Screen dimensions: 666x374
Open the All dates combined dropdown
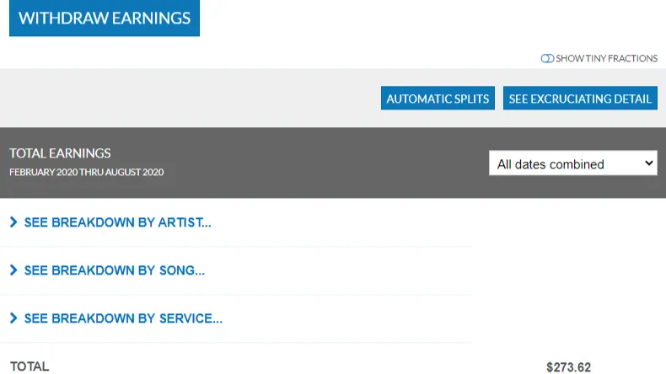[x=565, y=163]
